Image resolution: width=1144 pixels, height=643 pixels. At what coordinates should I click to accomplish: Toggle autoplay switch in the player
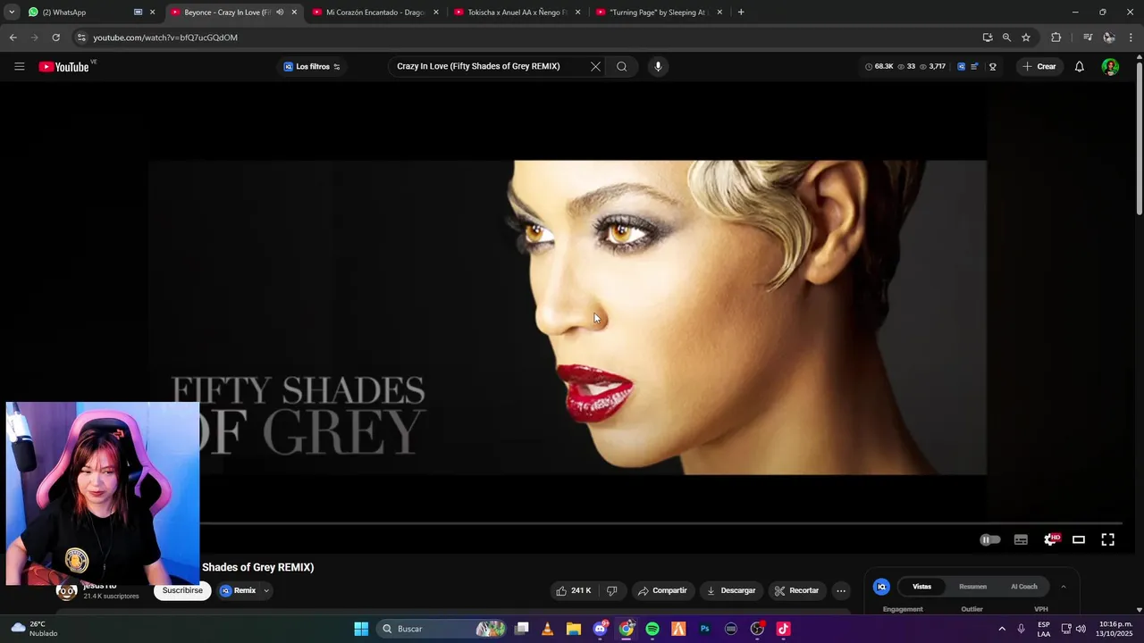point(990,539)
